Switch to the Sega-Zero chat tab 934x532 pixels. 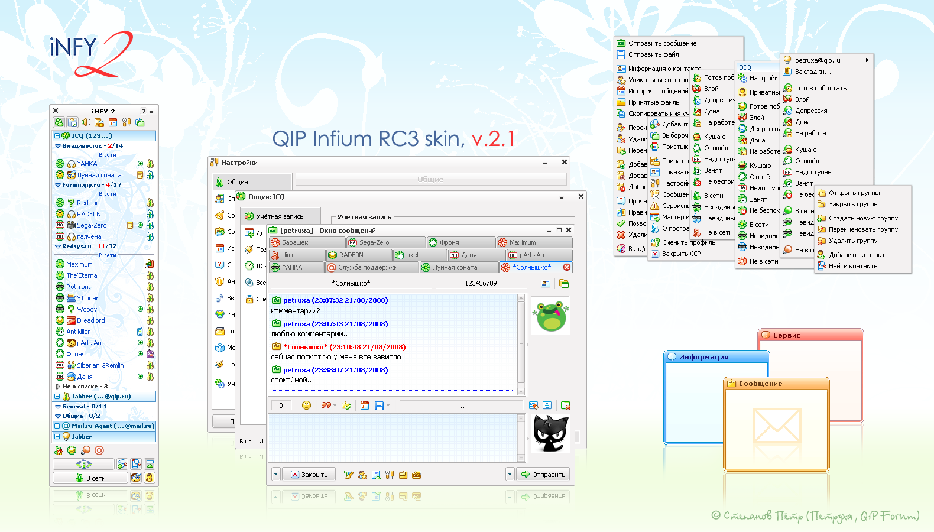click(x=386, y=242)
